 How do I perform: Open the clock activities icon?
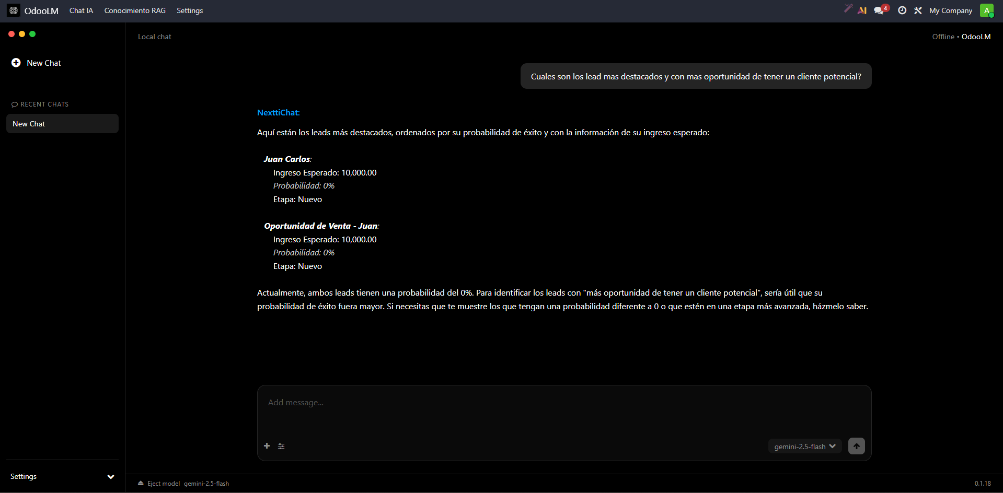tap(902, 10)
